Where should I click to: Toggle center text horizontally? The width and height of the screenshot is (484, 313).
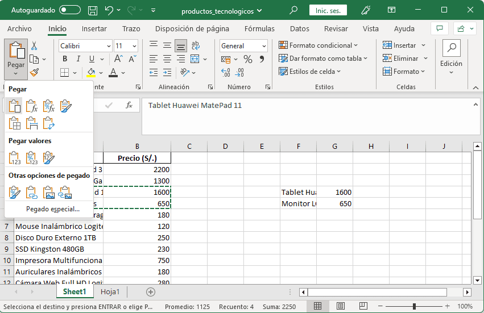tap(167, 59)
